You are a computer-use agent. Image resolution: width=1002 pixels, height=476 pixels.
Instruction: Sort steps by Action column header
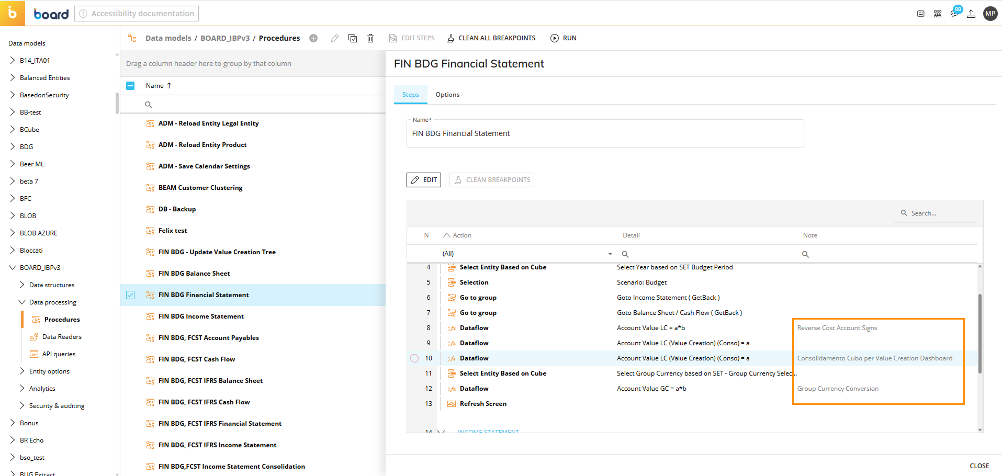[x=462, y=235]
